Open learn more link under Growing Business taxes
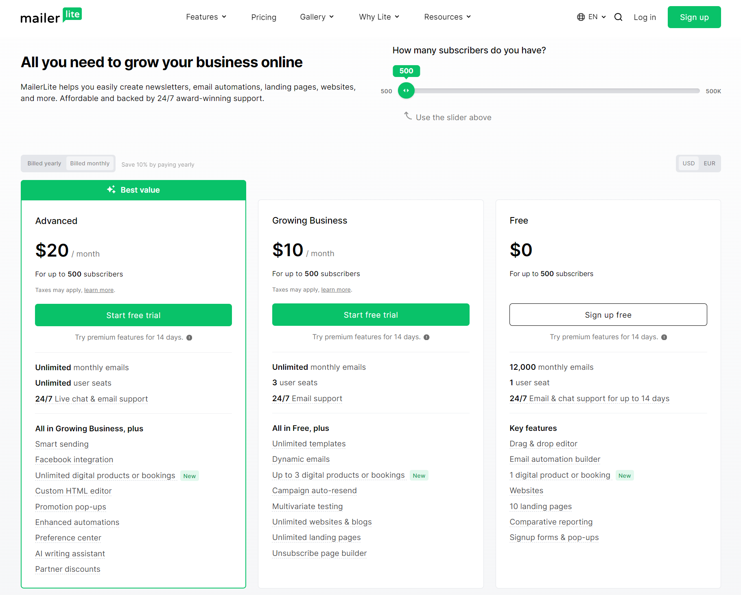 pyautogui.click(x=336, y=290)
